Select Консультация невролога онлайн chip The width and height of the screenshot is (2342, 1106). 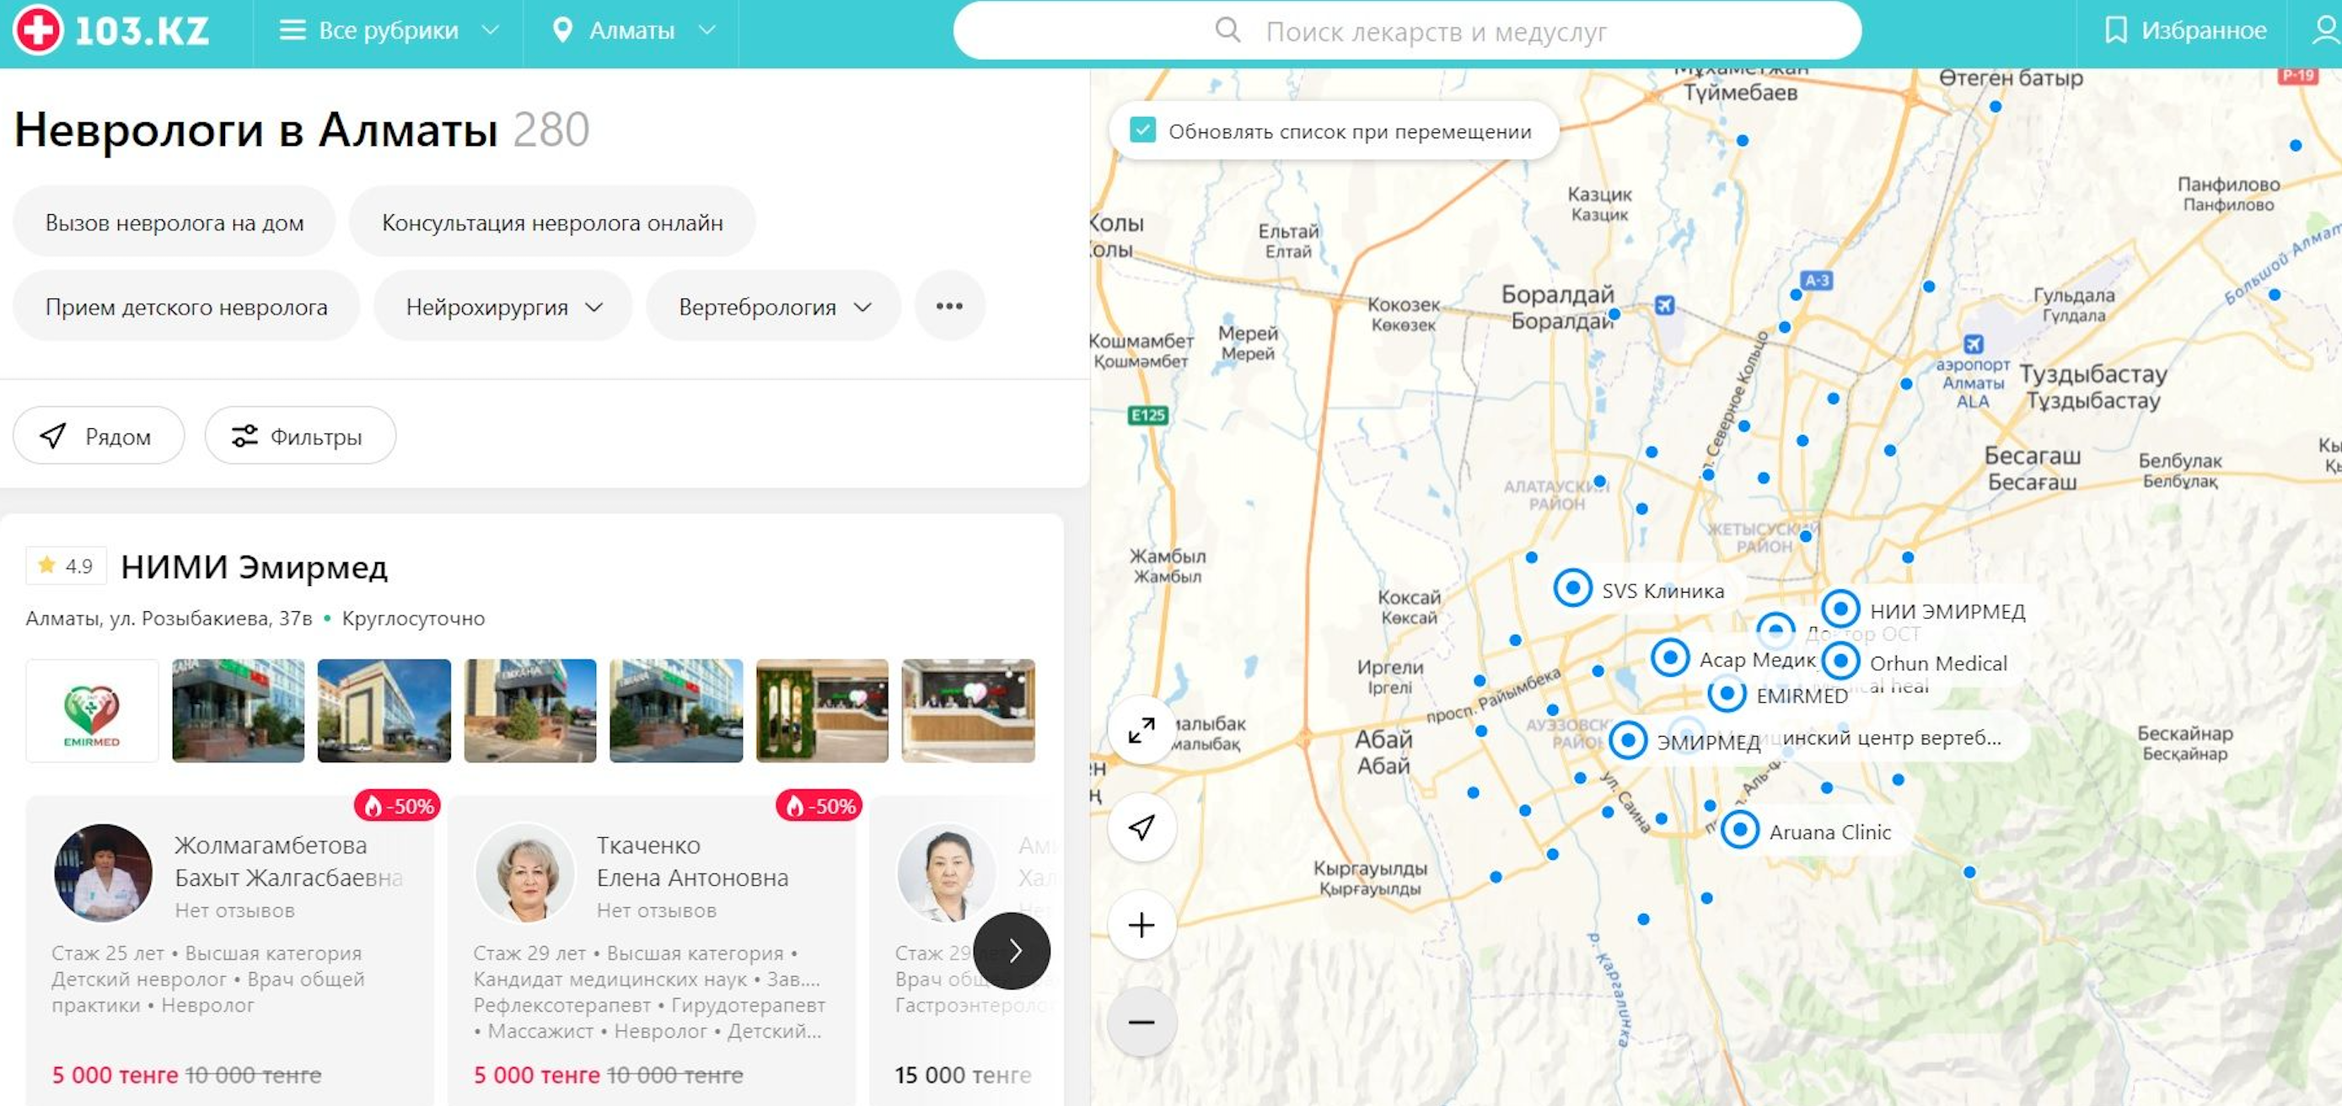pyautogui.click(x=552, y=223)
